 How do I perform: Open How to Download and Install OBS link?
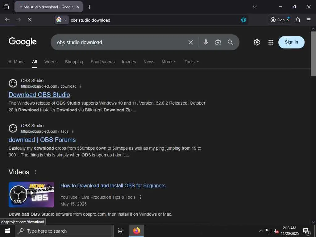pos(113,185)
